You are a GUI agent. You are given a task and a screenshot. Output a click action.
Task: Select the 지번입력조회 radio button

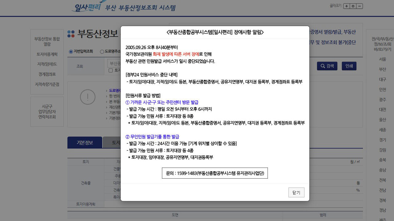click(x=71, y=52)
